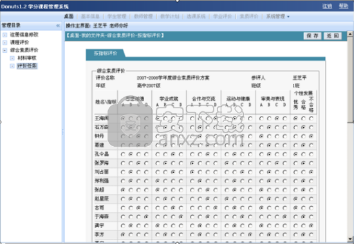Set 赵星辰 运动与健康 to grade D
Screen dimensions: 354x244
[x=250, y=199]
